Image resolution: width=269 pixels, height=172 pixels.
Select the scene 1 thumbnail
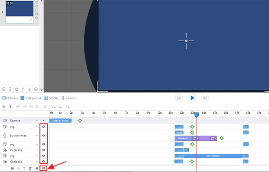[20, 12]
